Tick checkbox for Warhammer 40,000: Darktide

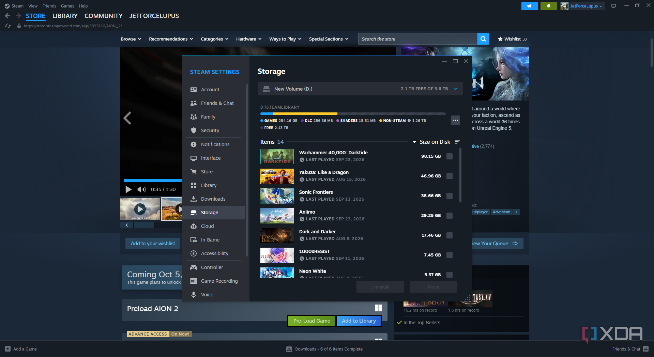(x=450, y=156)
